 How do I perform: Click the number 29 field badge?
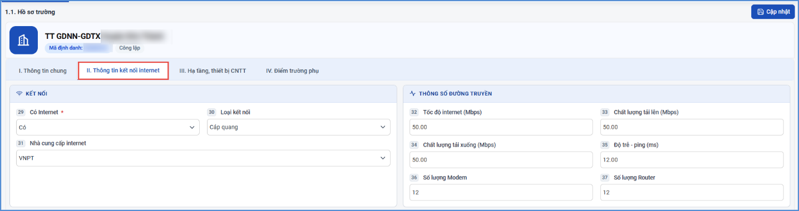pos(21,112)
